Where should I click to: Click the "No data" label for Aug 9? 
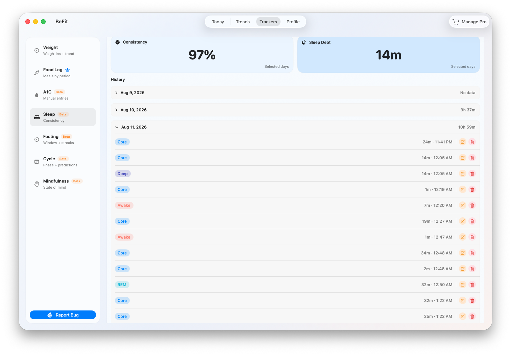tap(468, 93)
